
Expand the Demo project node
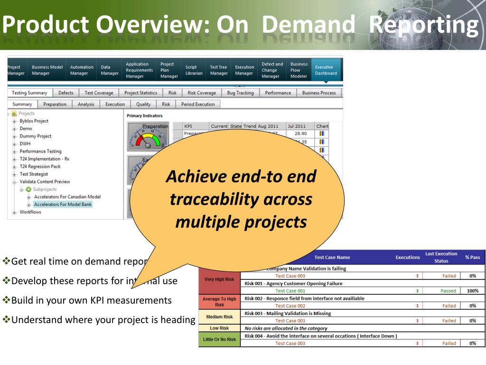tap(14, 129)
